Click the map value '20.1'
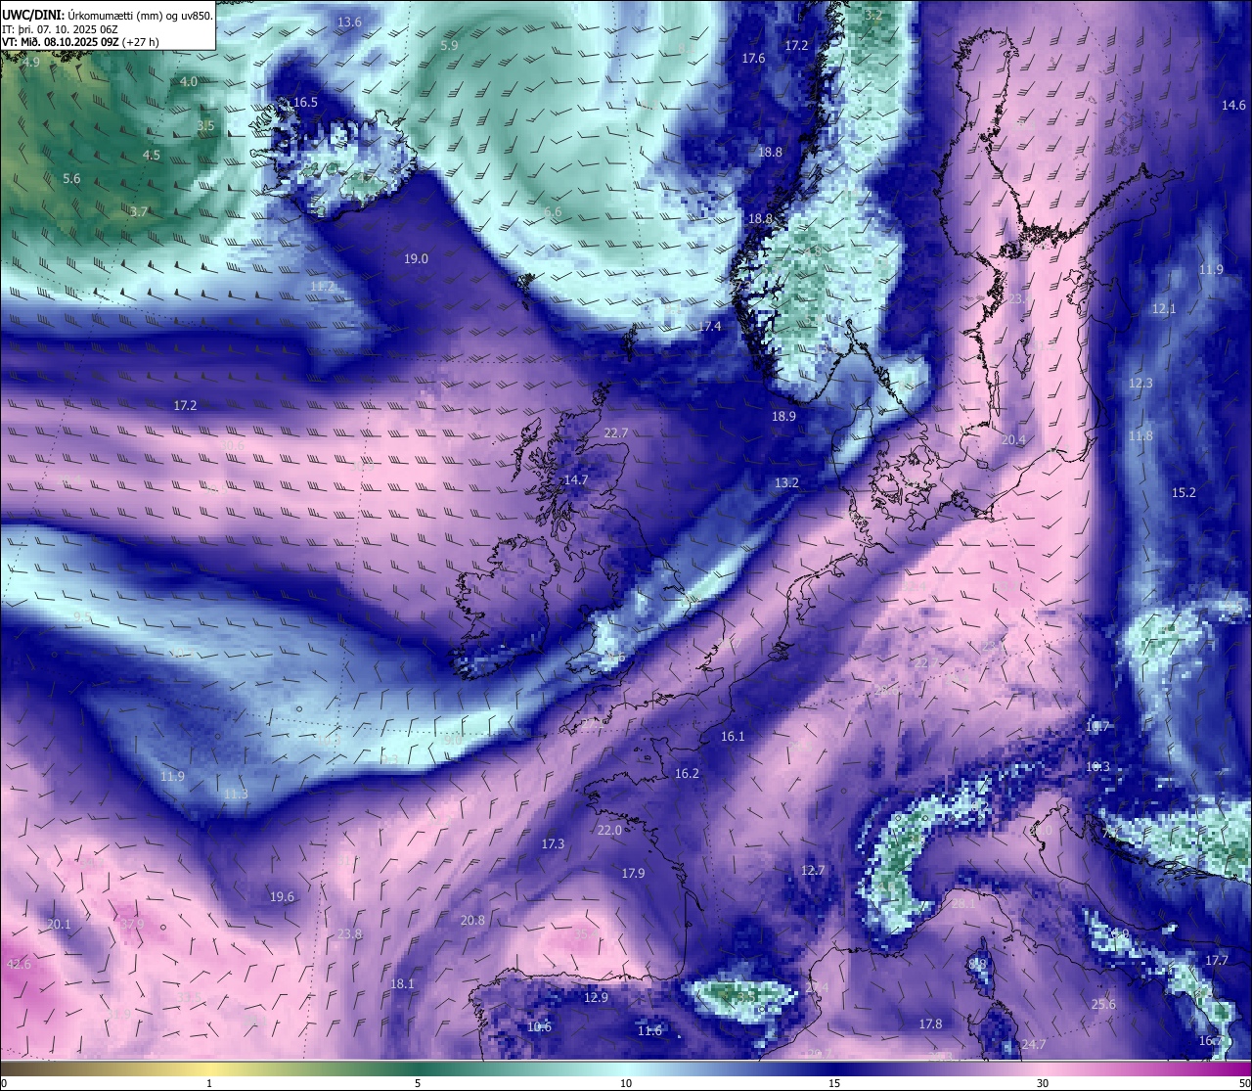 pos(59,924)
